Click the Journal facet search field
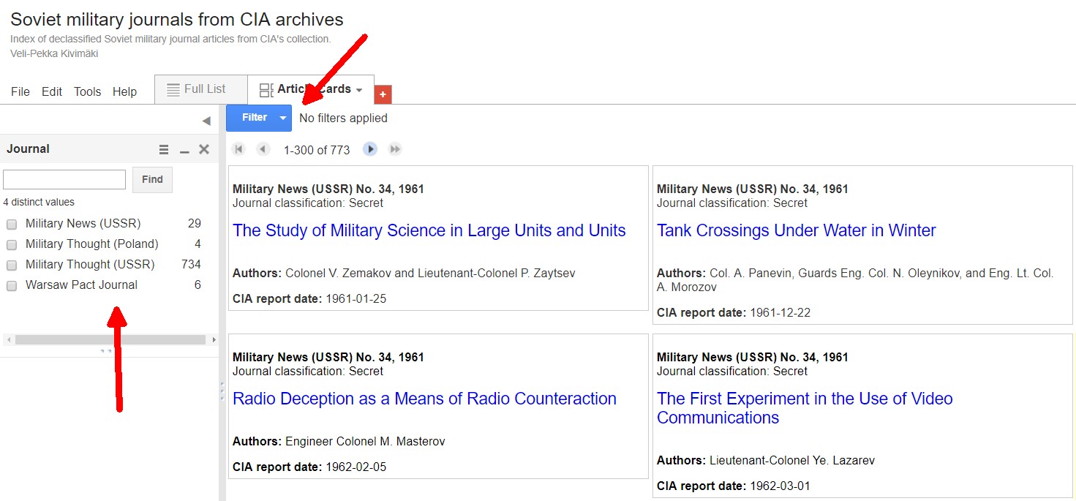 (x=64, y=179)
